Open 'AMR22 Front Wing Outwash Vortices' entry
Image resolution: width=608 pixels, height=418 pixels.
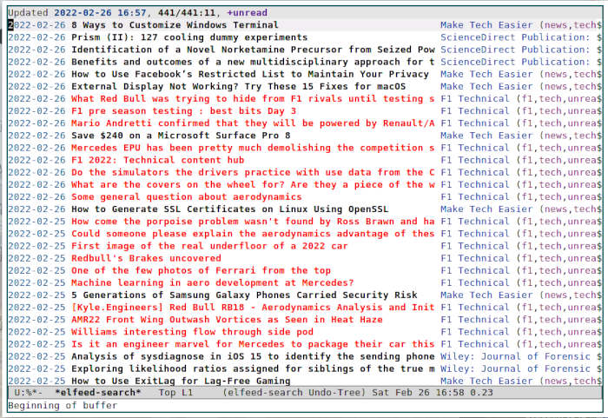227,320
